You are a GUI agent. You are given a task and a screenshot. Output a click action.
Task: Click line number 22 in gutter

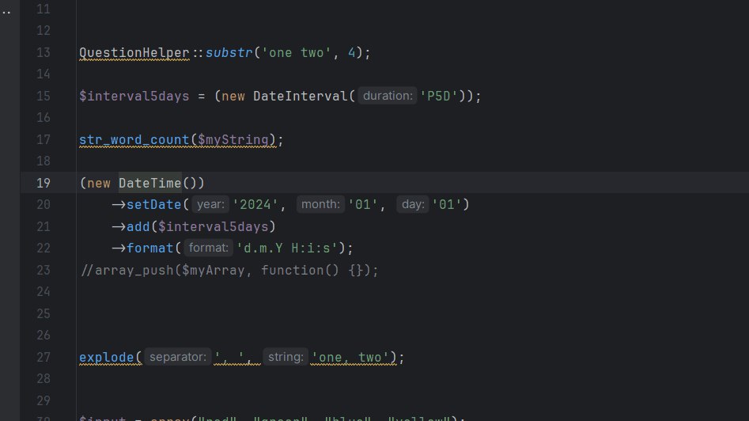tap(43, 248)
